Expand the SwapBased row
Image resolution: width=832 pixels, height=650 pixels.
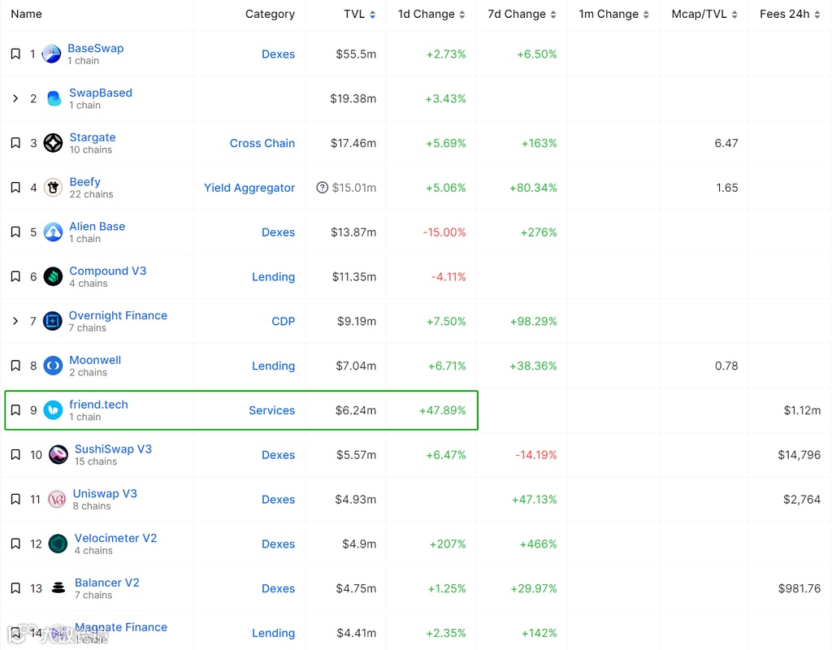15,98
